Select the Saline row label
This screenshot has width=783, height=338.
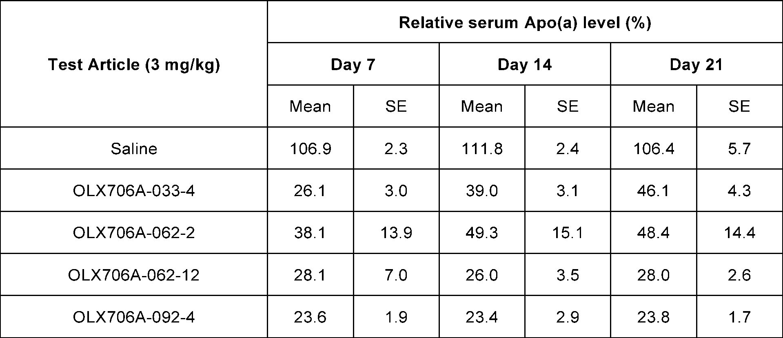coord(134,149)
